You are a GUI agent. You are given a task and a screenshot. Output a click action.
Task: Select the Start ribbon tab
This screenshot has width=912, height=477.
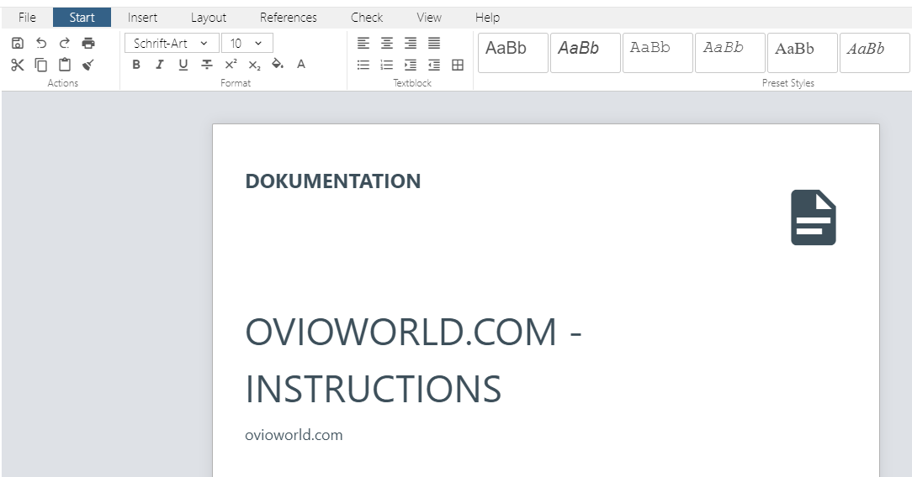(x=82, y=18)
